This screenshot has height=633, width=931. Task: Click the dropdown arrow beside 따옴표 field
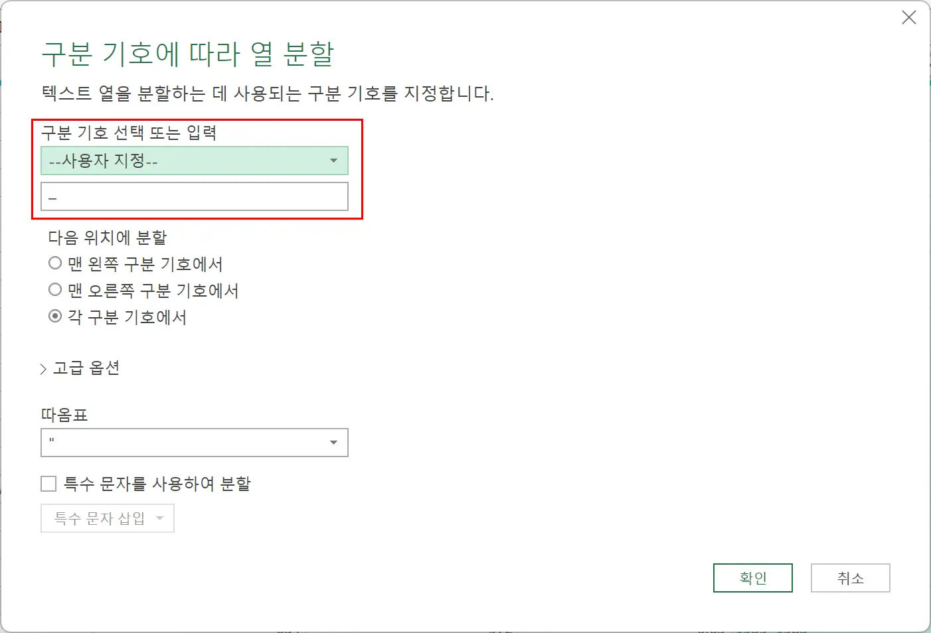click(334, 443)
